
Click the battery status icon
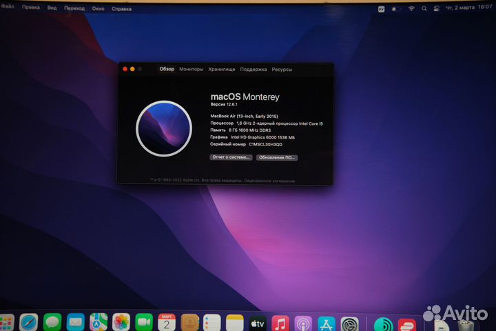(395, 9)
